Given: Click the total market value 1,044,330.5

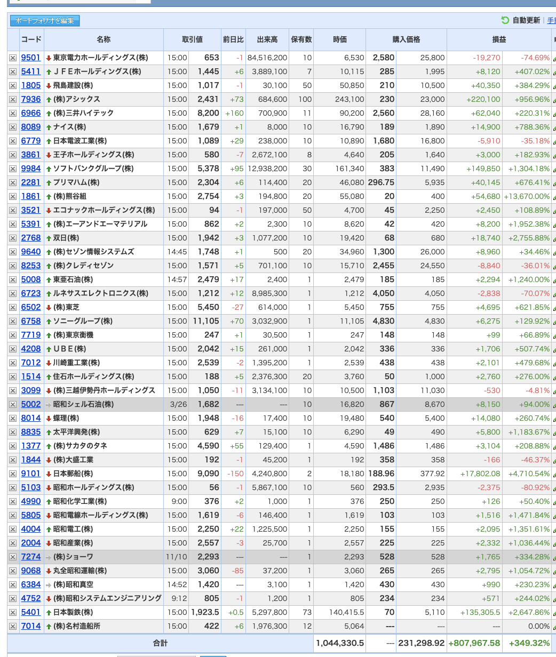Looking at the screenshot, I should [x=339, y=644].
